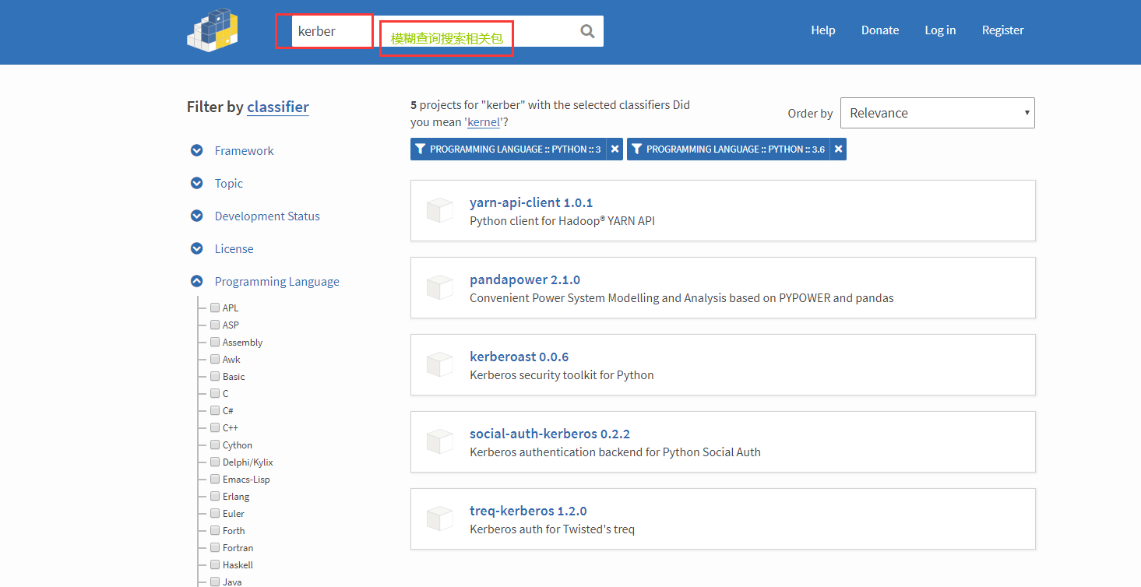Check the Emacs-Lisp checkbox

click(x=215, y=479)
